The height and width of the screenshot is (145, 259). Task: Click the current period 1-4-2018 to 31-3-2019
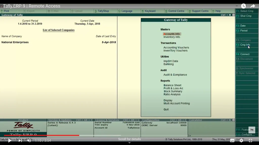[30, 24]
